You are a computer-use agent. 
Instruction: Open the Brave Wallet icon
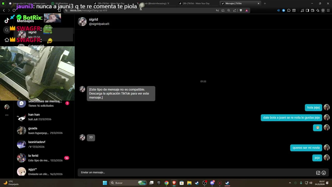coord(313,10)
